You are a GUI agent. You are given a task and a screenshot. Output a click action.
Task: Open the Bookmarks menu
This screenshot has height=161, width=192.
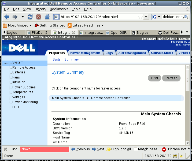[59, 9]
